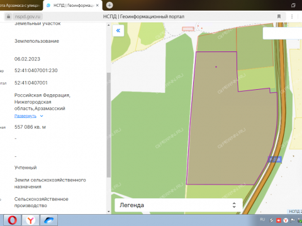The image size is (302, 226).
Task: Click the Yandex Y icon in system tray
Action: click(286, 220)
